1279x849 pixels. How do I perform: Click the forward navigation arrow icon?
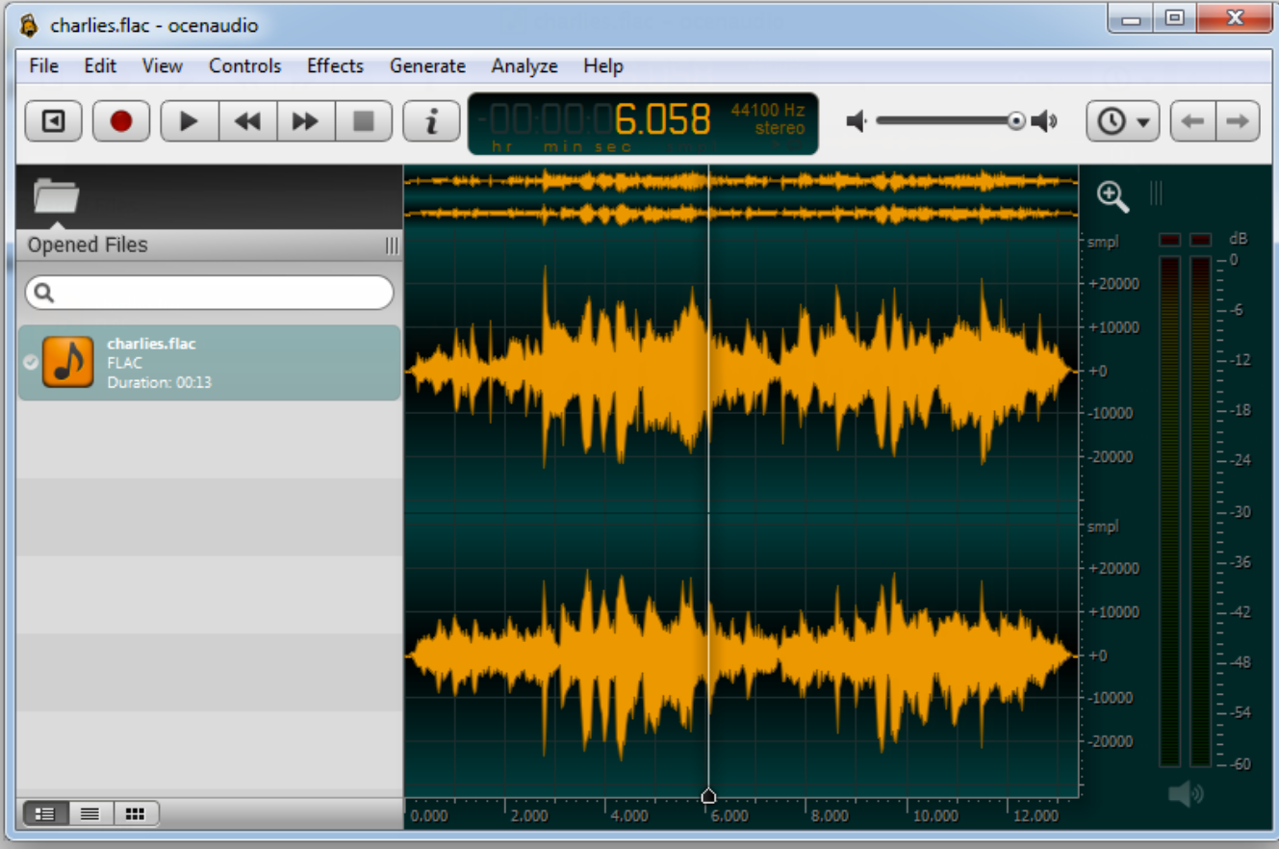click(1239, 120)
